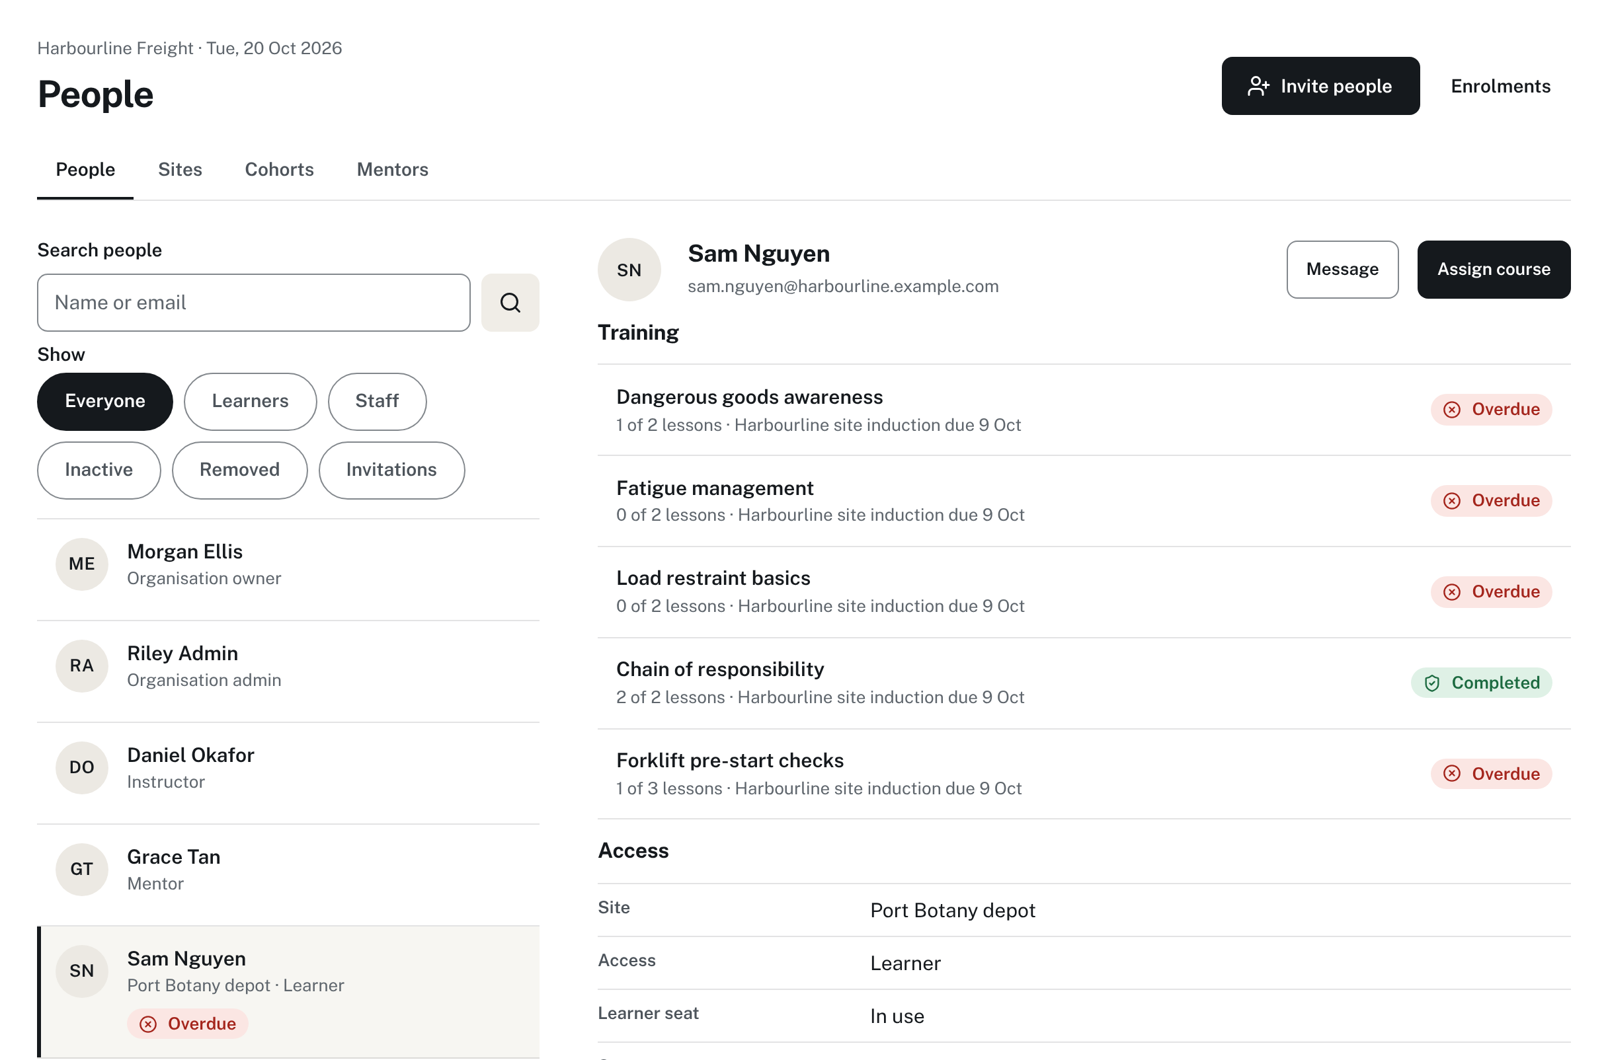Open the Invite people dialog

point(1320,86)
